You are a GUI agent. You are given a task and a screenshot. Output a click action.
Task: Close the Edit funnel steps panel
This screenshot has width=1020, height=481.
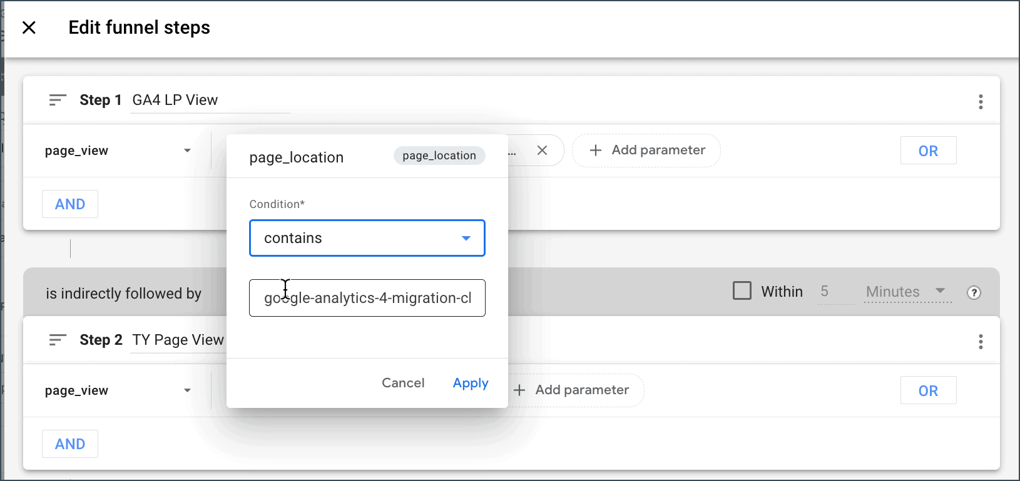(29, 27)
